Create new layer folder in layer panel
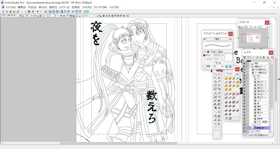This screenshot has width=280, height=149. pos(260,57)
